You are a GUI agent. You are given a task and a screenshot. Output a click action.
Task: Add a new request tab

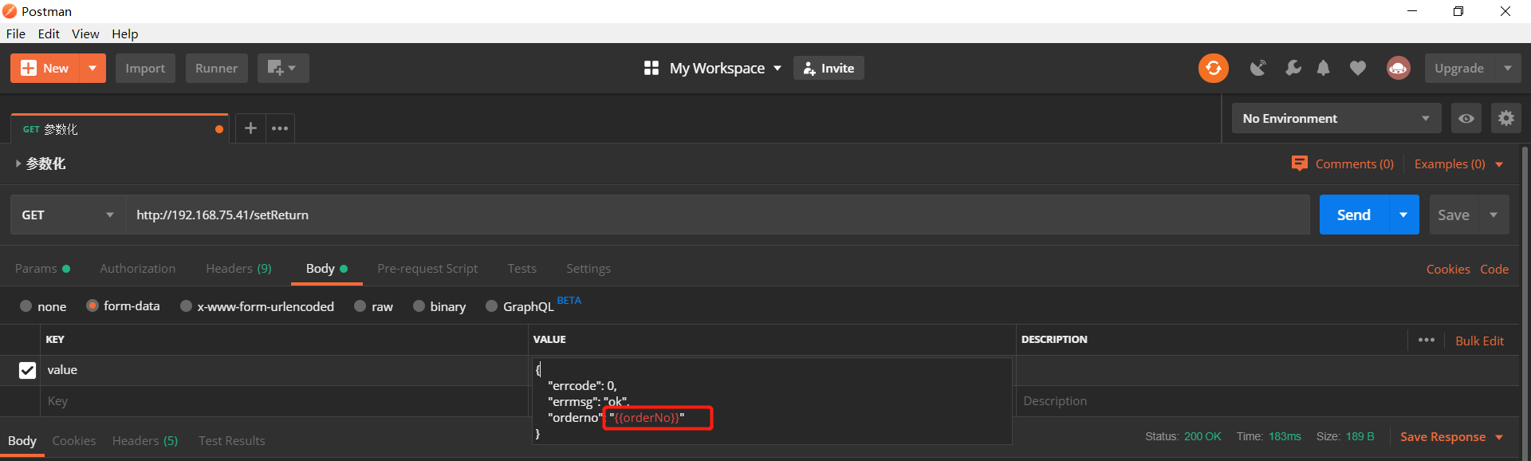click(x=250, y=128)
